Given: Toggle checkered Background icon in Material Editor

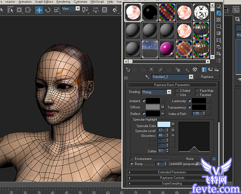Looking at the screenshot, I should [x=219, y=20].
